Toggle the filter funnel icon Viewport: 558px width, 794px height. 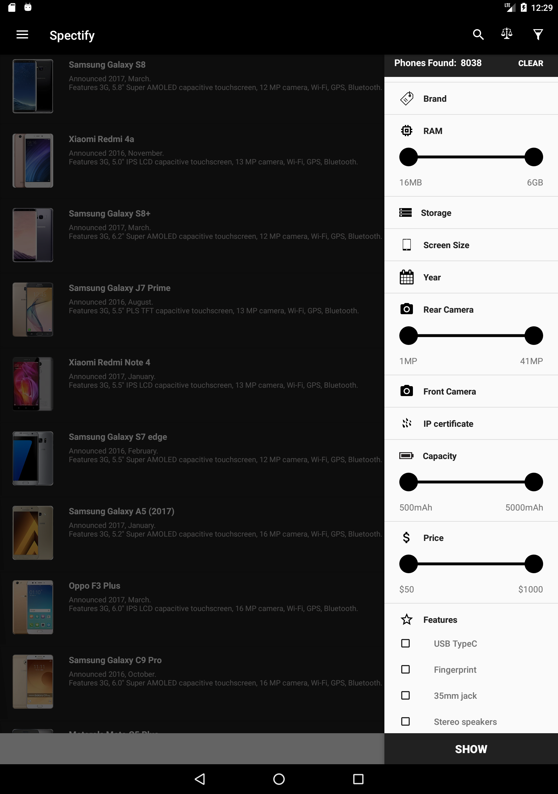click(538, 34)
